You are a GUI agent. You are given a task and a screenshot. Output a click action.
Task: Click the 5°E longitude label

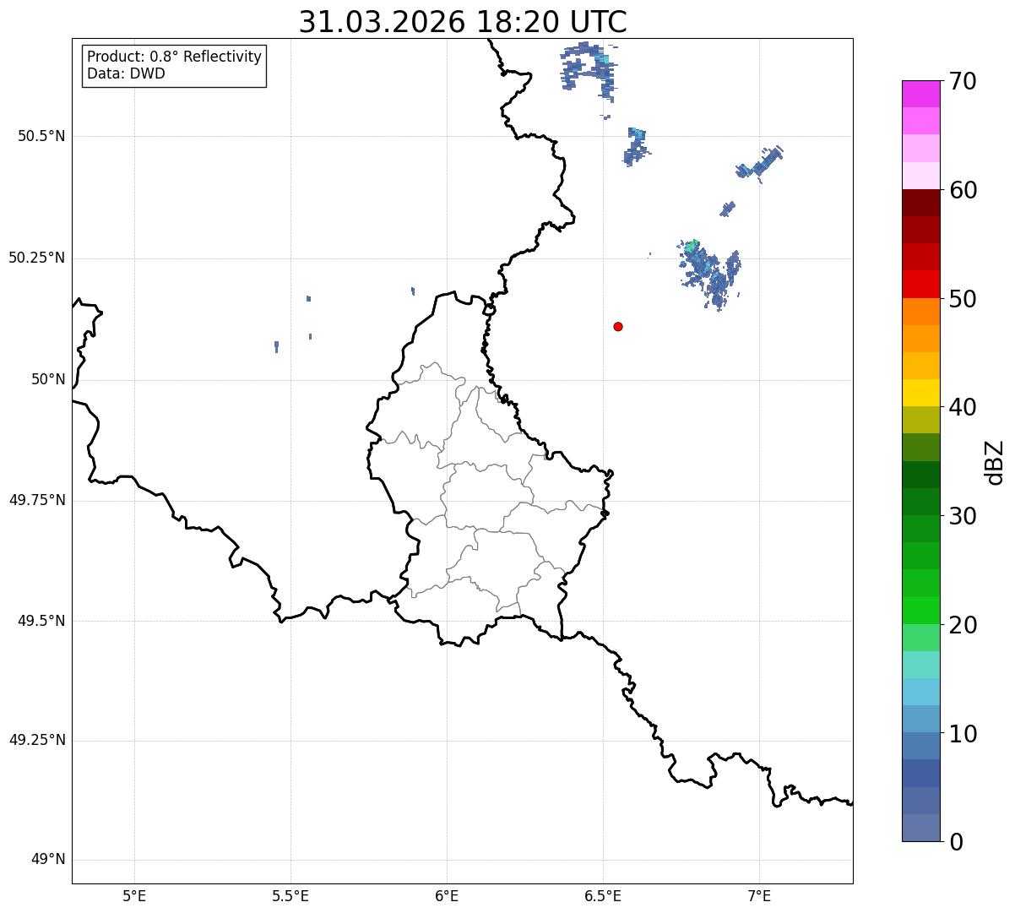pyautogui.click(x=134, y=895)
